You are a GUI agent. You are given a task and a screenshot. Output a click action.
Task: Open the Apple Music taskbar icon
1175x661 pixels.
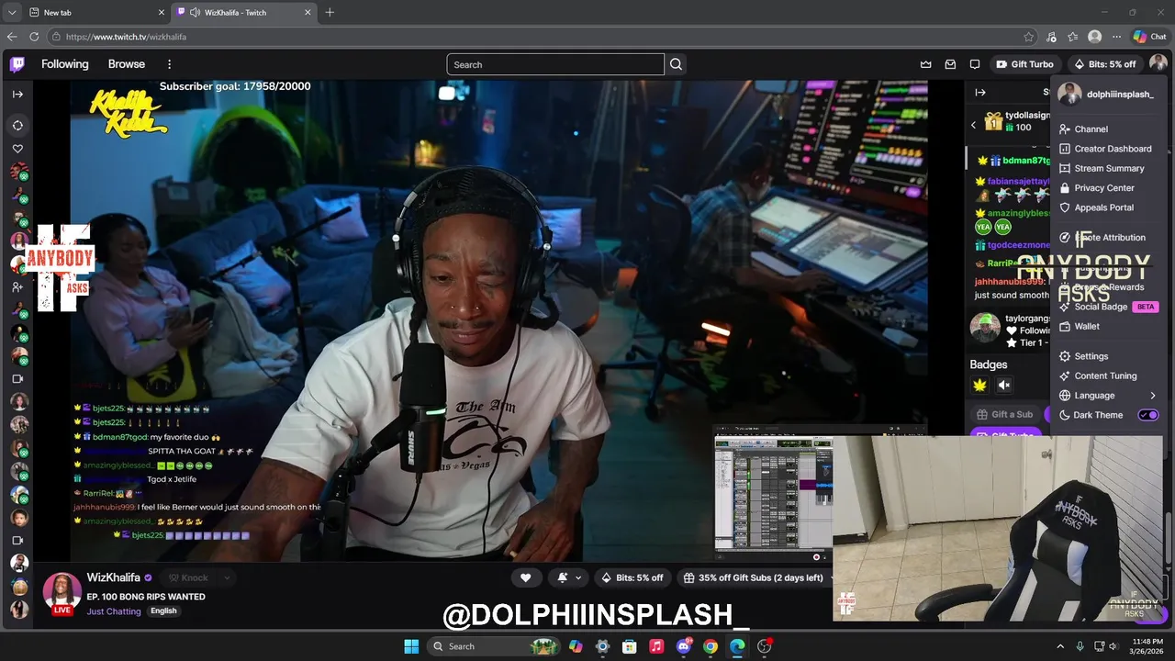point(656,646)
